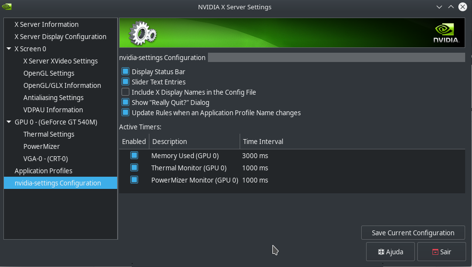Click the Time Interval column header
Screen dimensions: 472x267
(x=352, y=142)
